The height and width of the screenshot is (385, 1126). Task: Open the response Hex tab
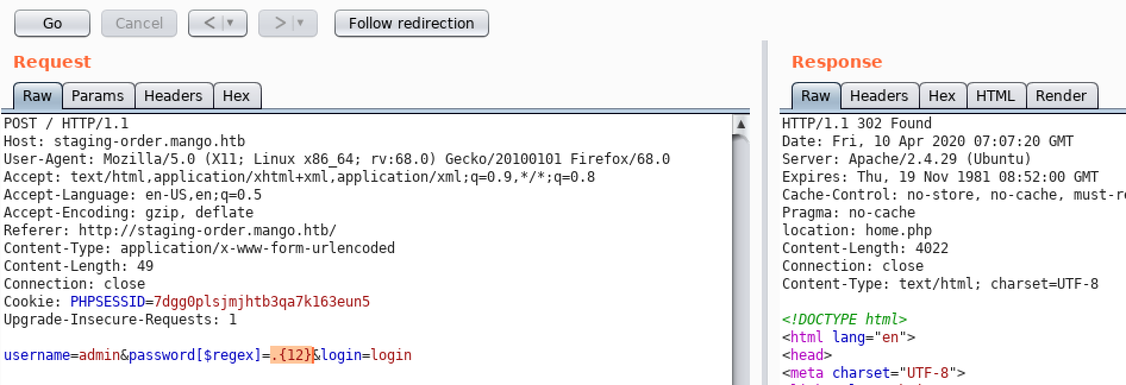(x=942, y=96)
